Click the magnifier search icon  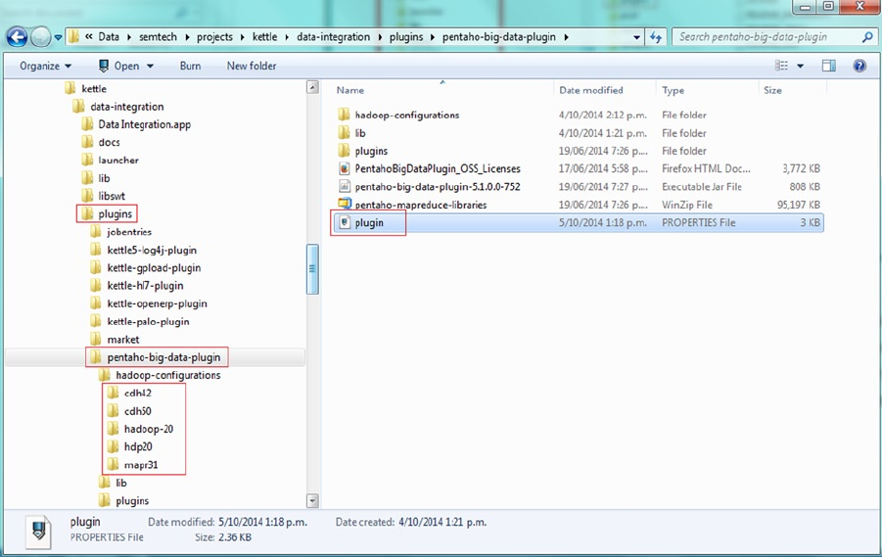[x=867, y=37]
